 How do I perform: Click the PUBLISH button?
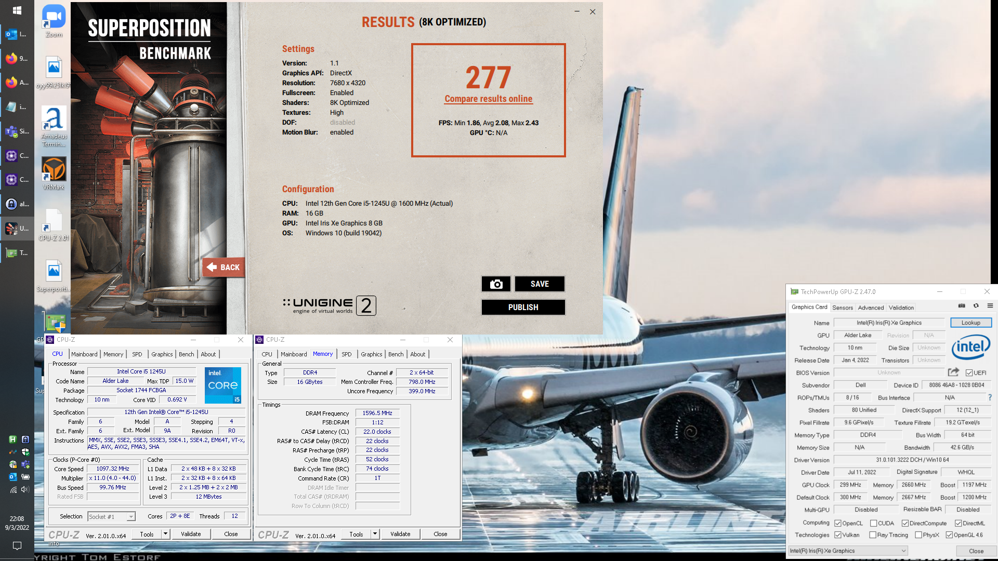[523, 307]
